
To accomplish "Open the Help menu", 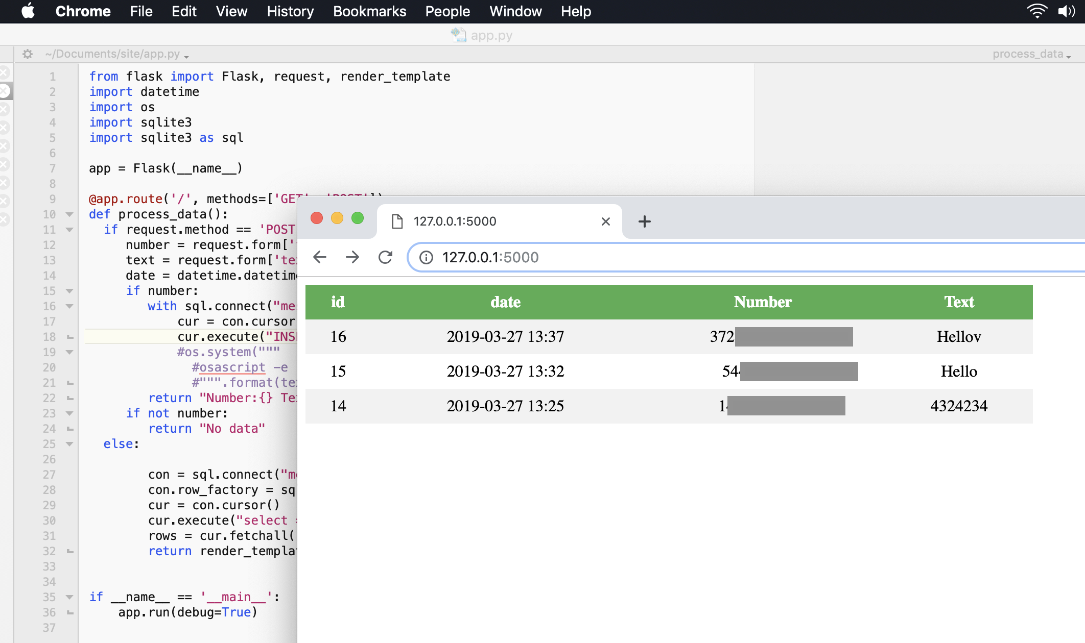I will (x=576, y=11).
